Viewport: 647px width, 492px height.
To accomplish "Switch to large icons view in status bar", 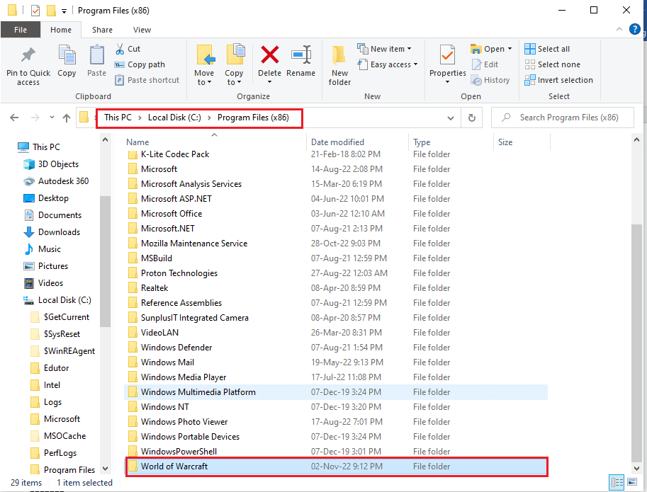I will (x=631, y=481).
